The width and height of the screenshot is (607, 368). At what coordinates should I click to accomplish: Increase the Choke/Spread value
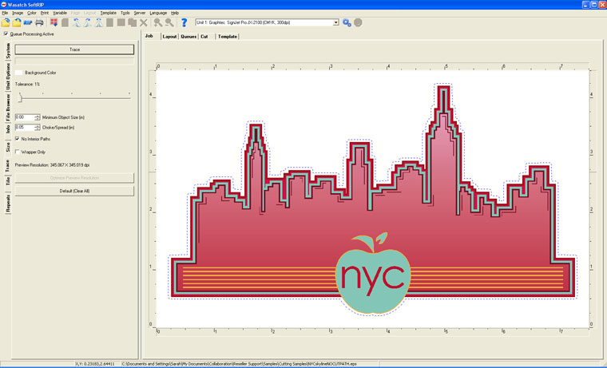click(38, 126)
